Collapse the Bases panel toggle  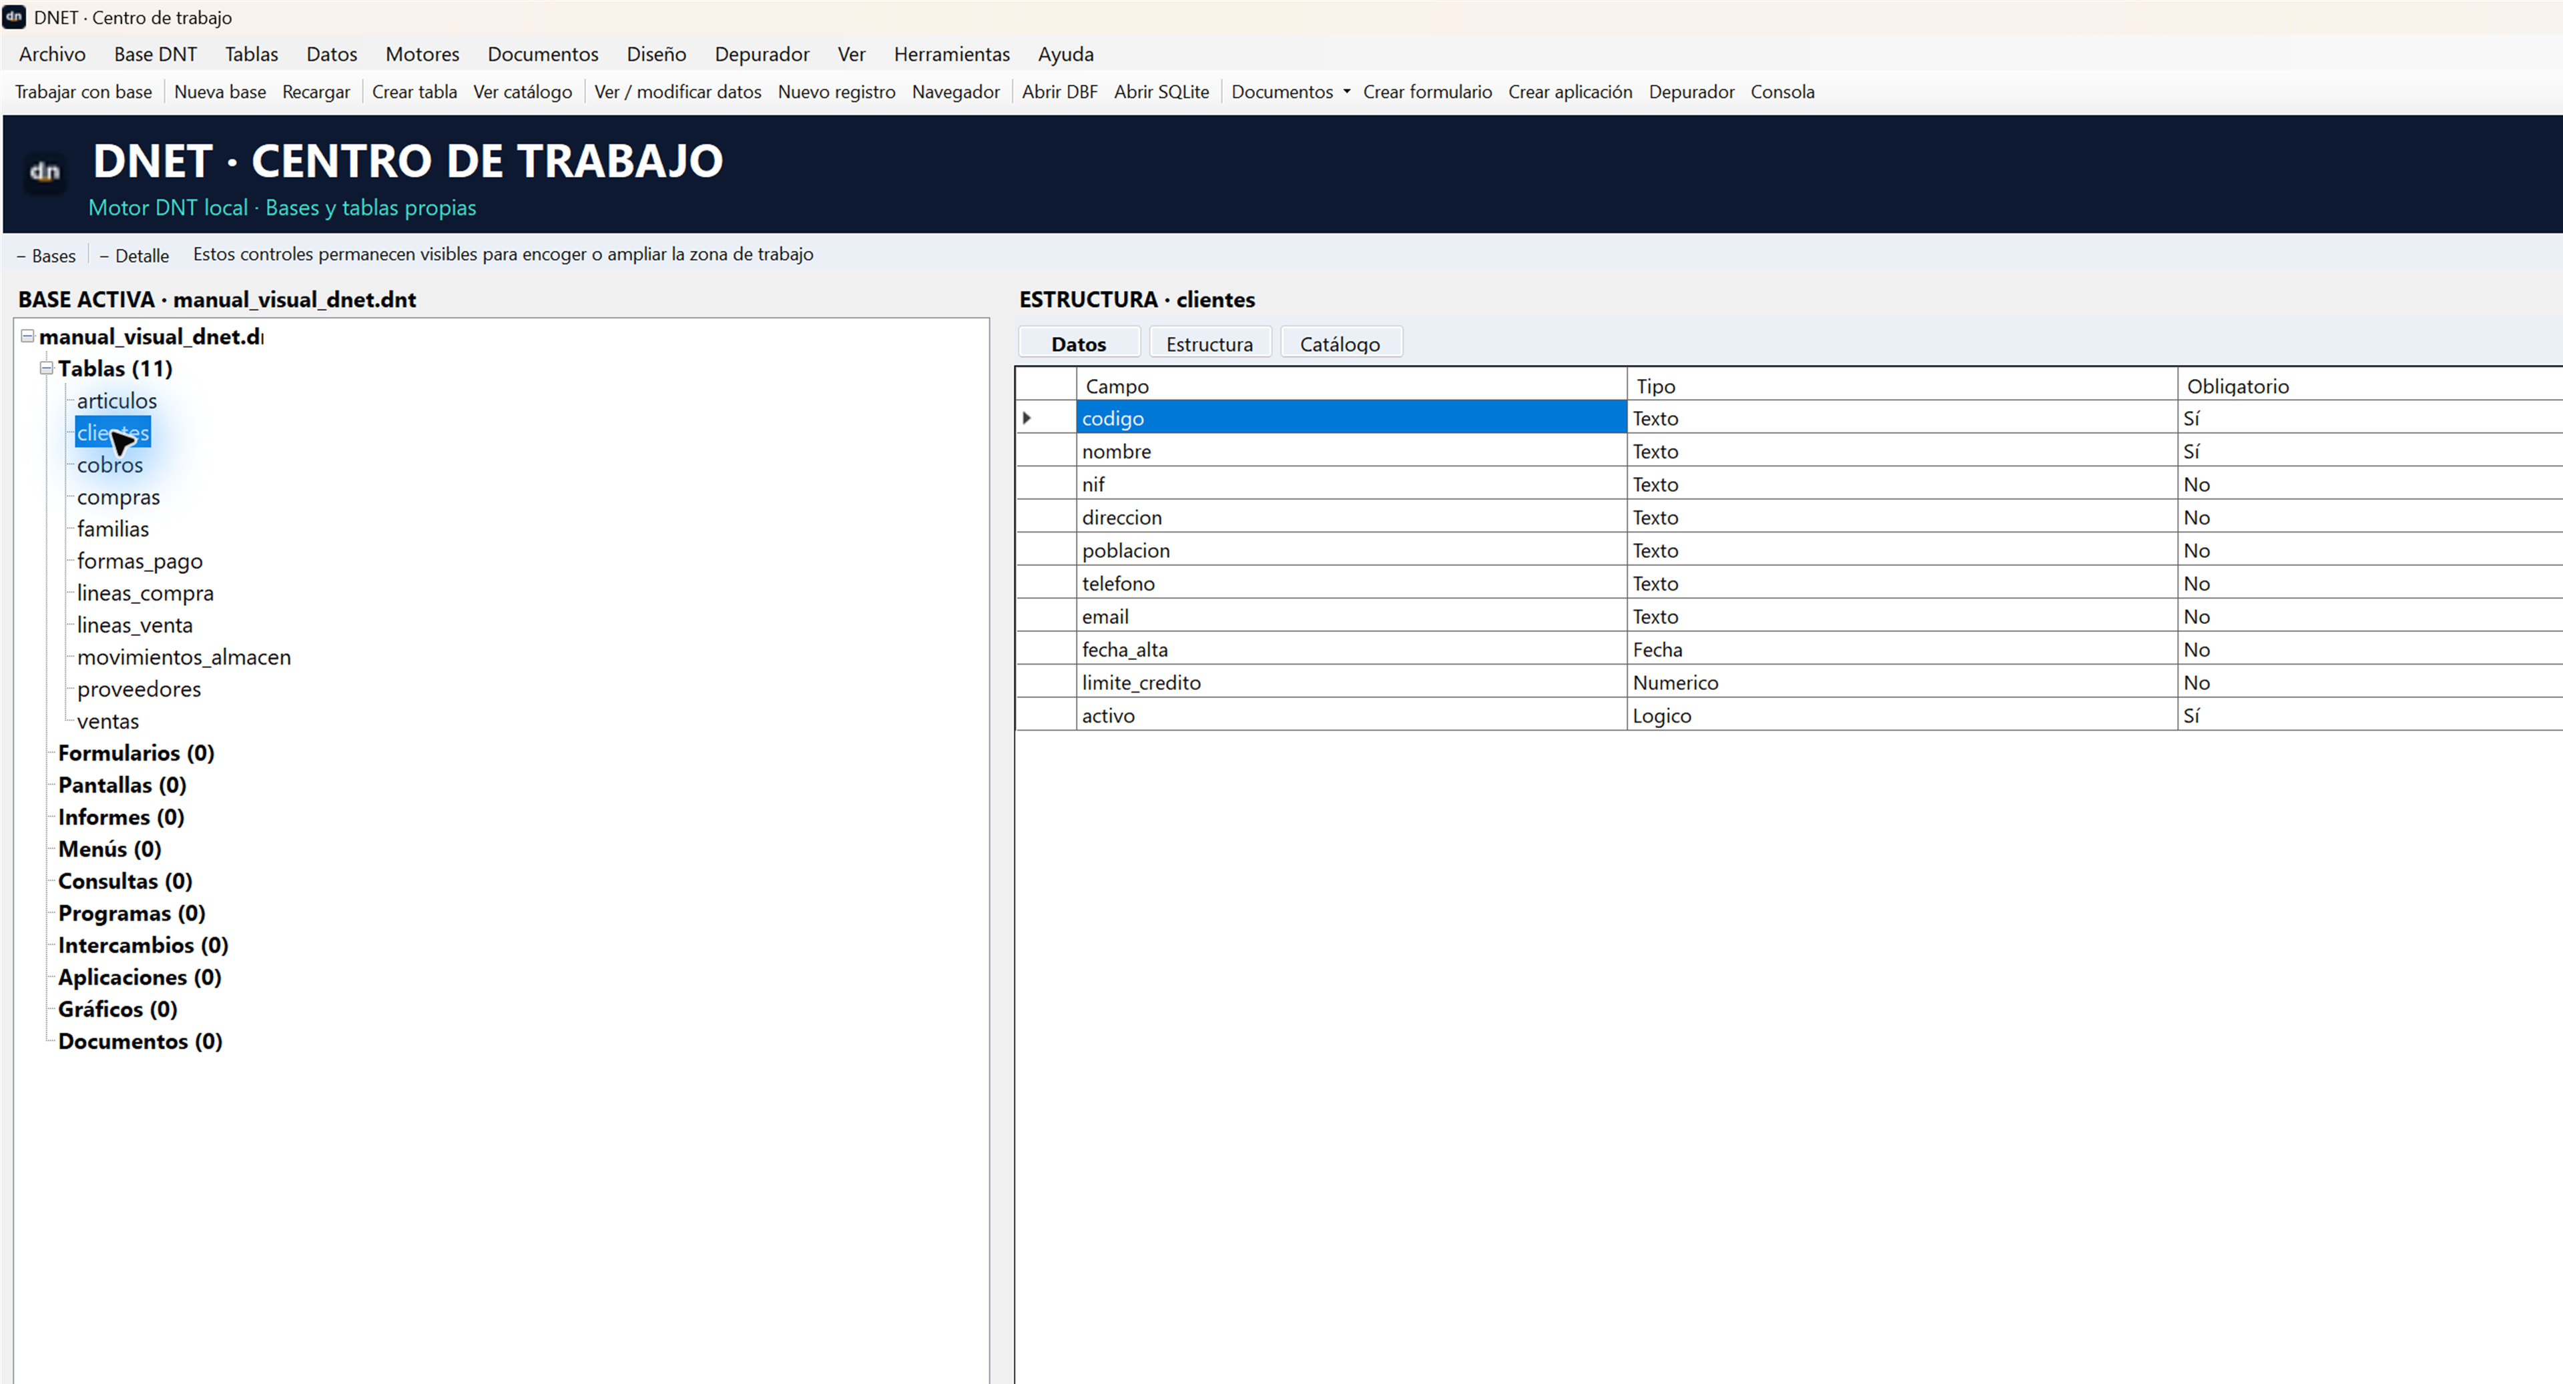pyautogui.click(x=46, y=256)
